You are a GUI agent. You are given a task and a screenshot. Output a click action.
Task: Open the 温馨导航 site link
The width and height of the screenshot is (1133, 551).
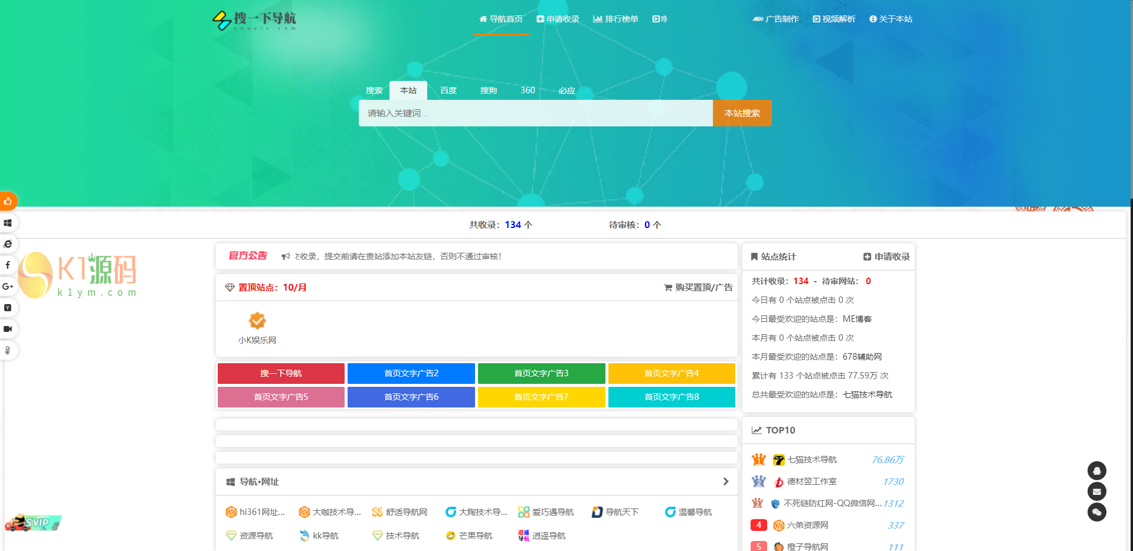point(695,512)
